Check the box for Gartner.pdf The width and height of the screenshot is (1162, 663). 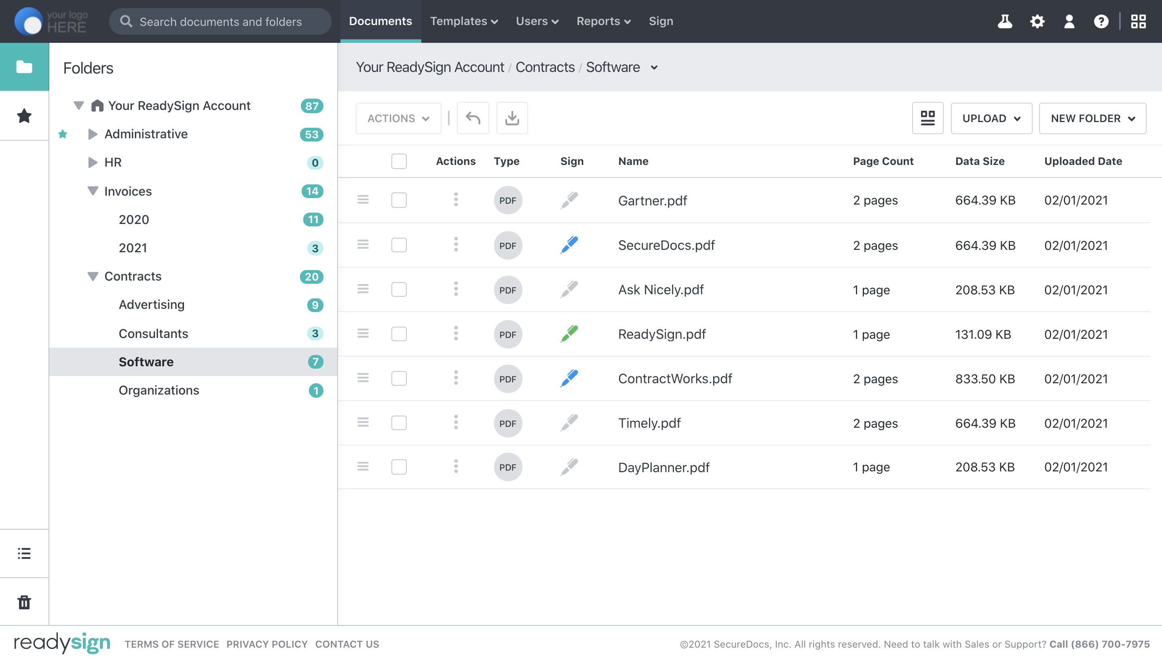pos(399,201)
